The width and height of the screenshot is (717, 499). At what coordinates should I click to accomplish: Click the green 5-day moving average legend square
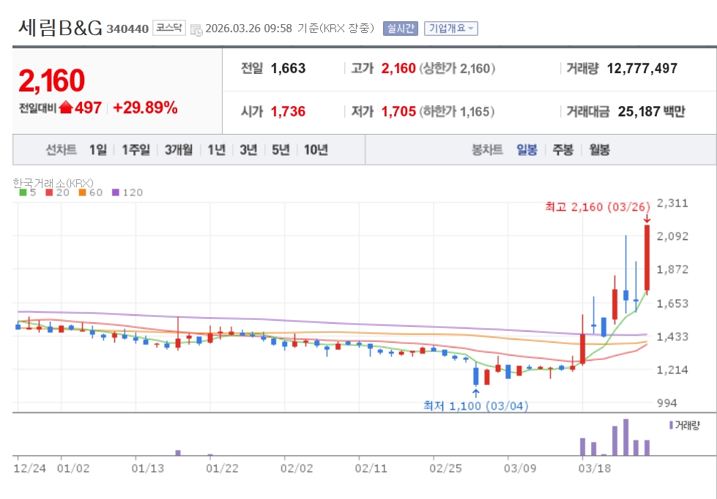[23, 192]
